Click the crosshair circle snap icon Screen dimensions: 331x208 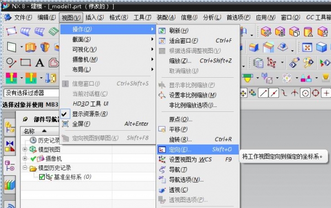[x=306, y=93]
